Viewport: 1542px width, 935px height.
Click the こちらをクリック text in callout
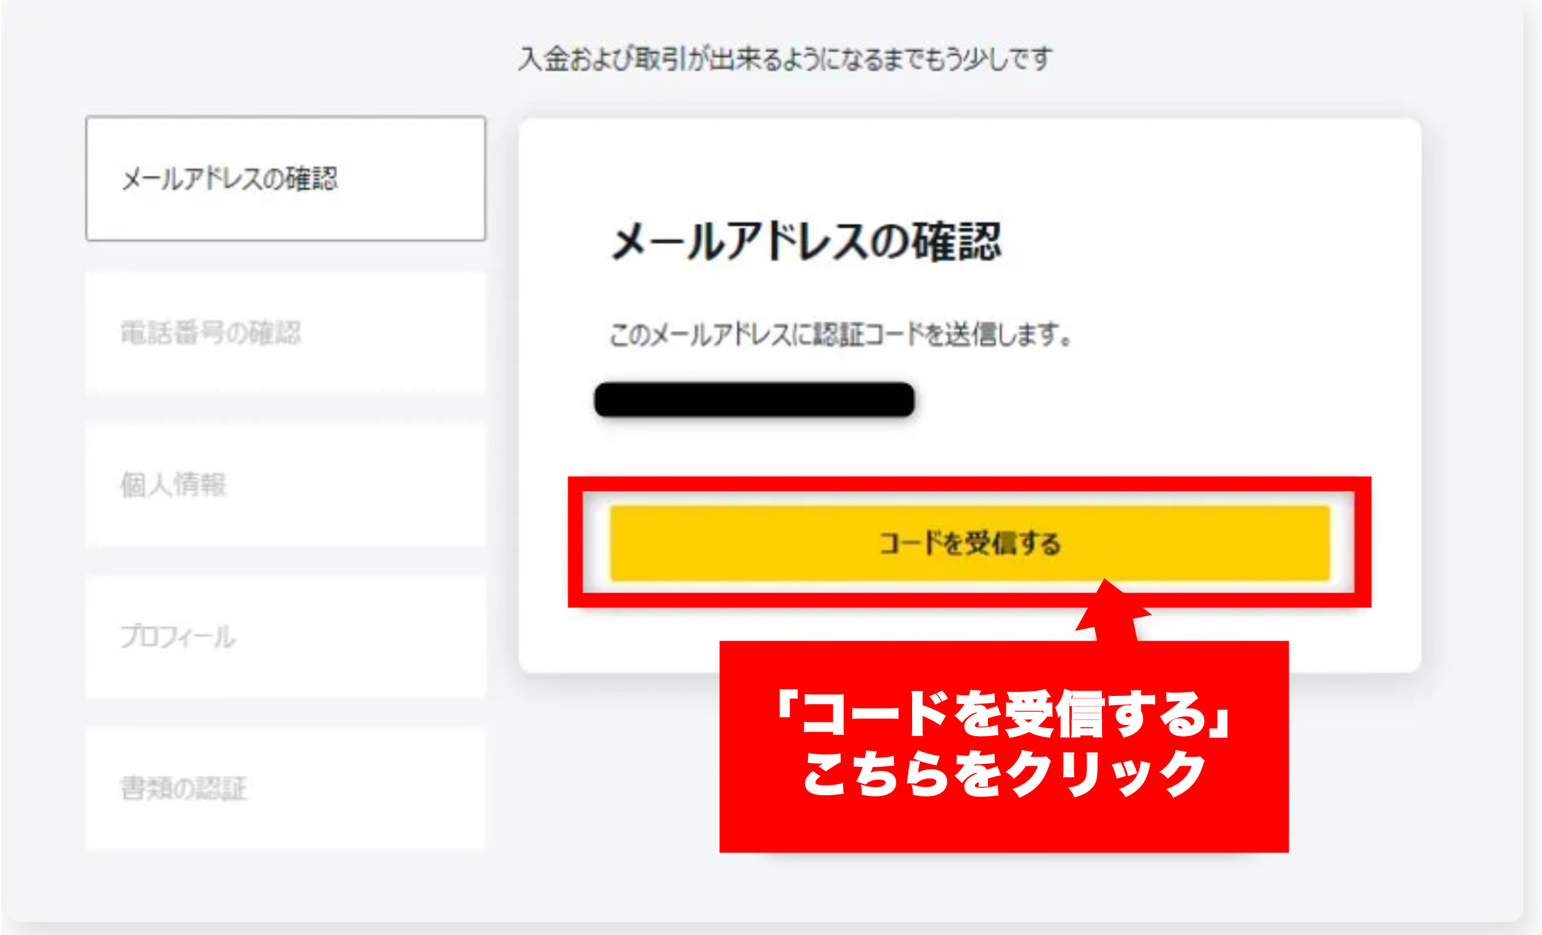[x=1004, y=774]
